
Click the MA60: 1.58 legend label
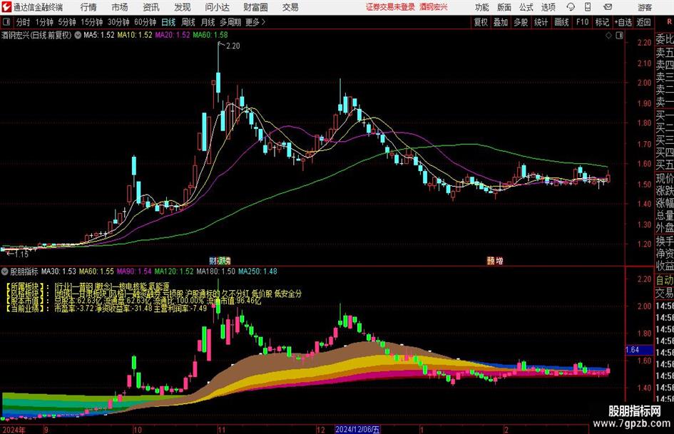point(210,35)
